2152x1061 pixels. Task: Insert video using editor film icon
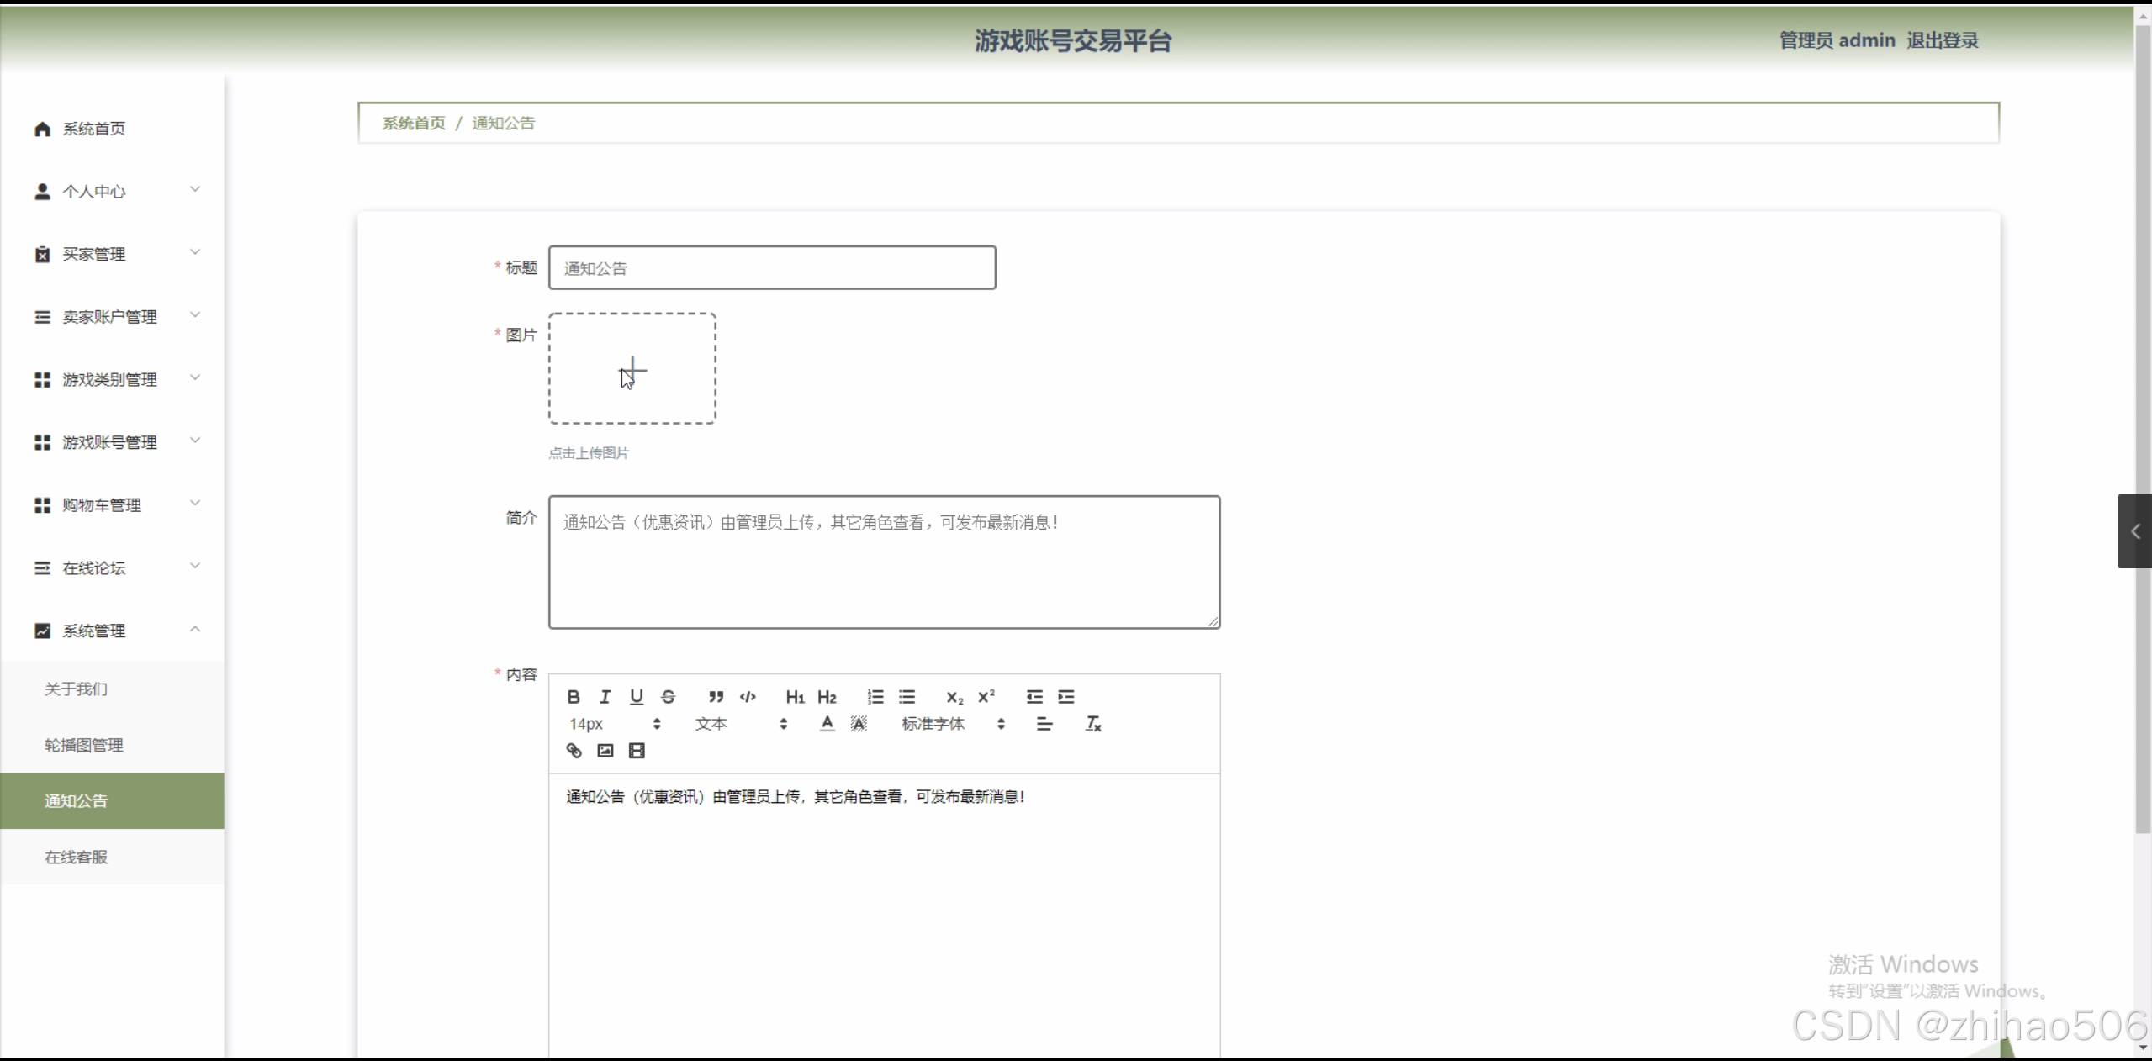(637, 751)
